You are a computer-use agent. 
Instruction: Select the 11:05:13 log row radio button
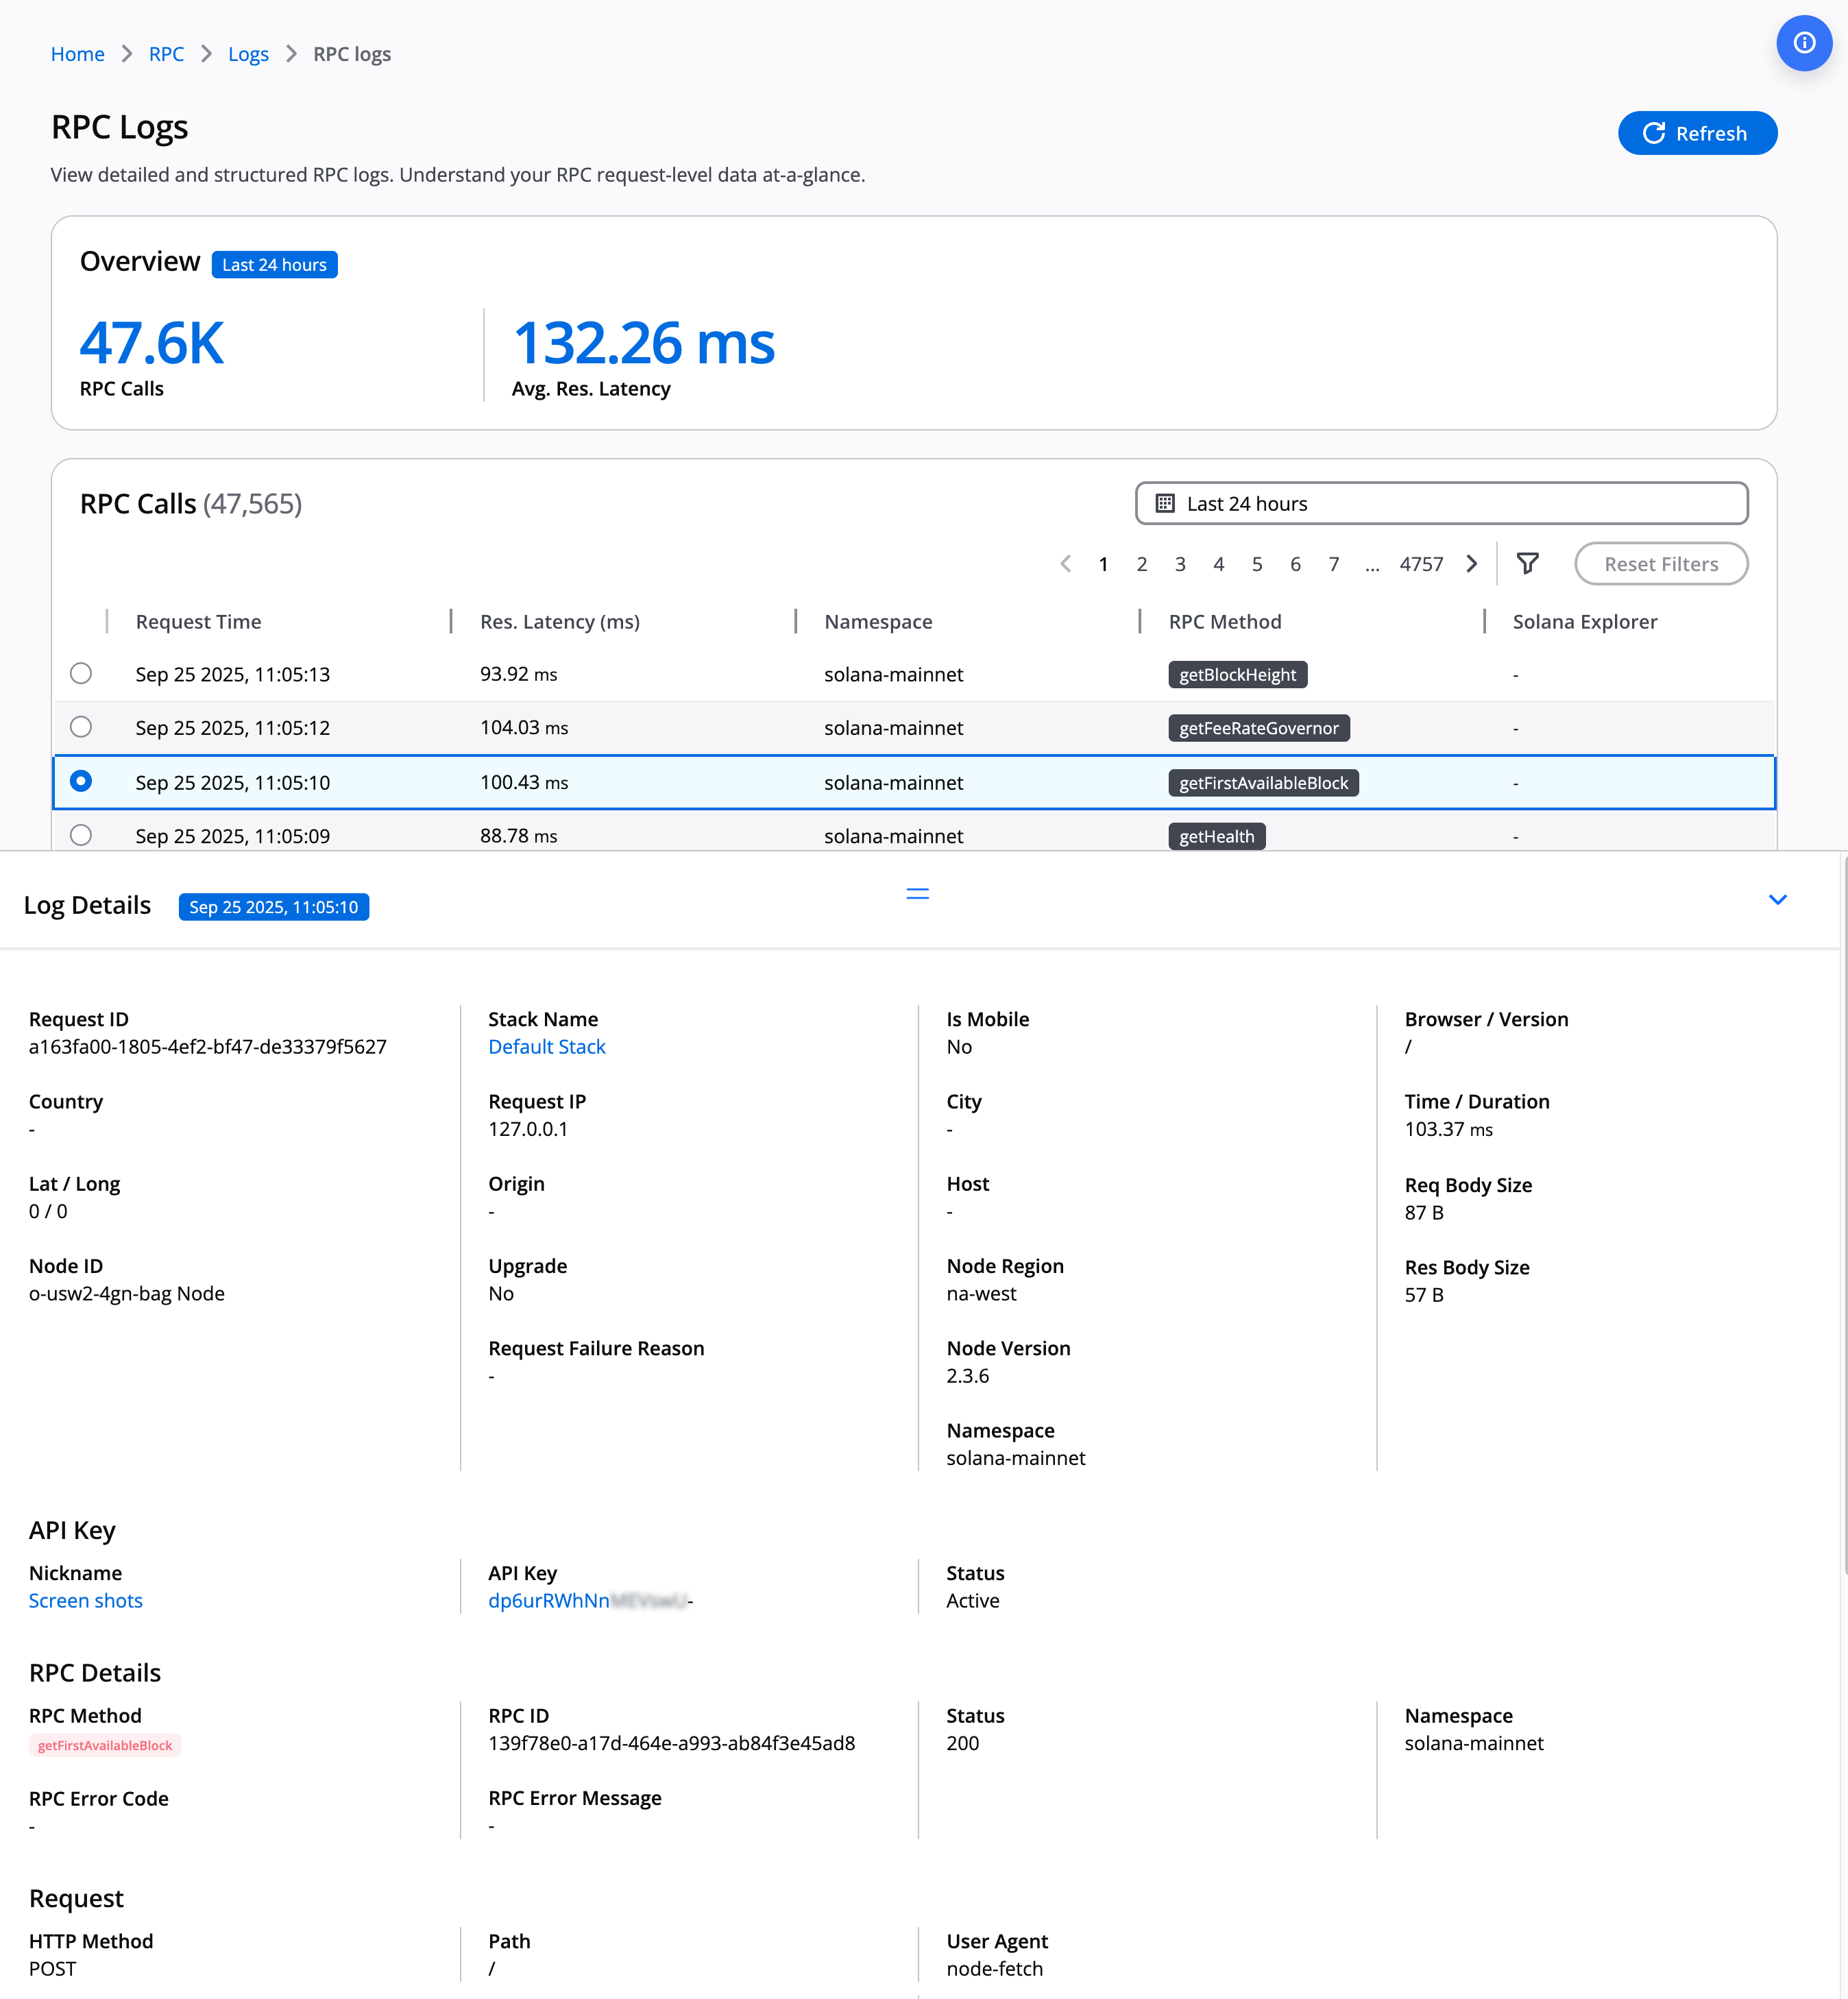click(x=81, y=674)
